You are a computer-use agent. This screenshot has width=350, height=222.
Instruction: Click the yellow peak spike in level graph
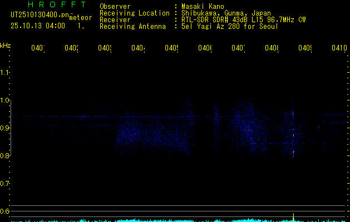tap(294, 217)
